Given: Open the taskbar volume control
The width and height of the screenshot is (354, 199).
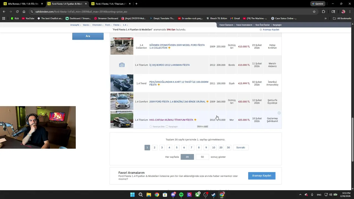Looking at the screenshot, I should point(330,195).
